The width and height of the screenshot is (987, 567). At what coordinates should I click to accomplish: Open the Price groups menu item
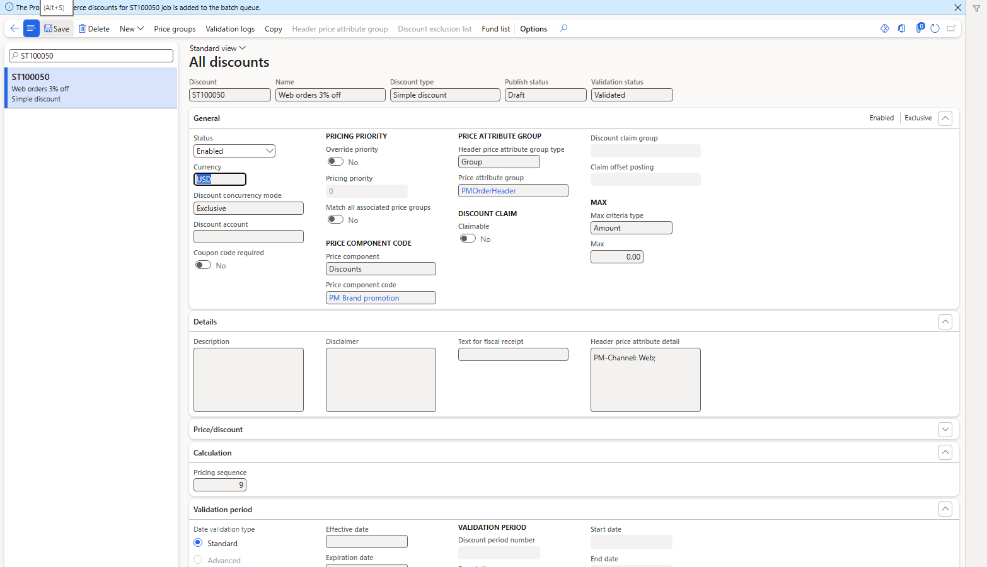pos(175,29)
